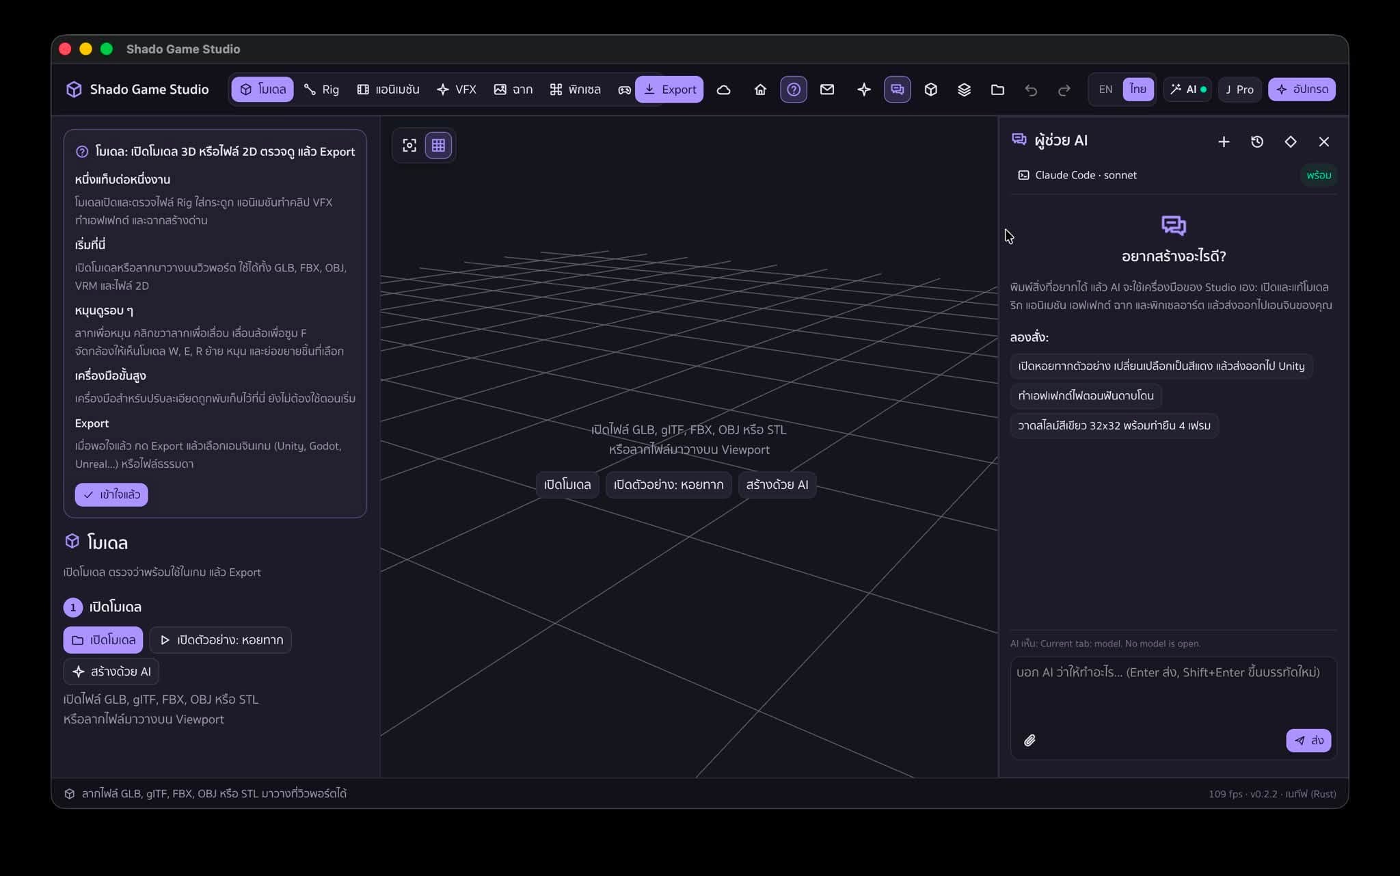The image size is (1400, 876).
Task: Open AI chat history clock icon
Action: (x=1257, y=142)
